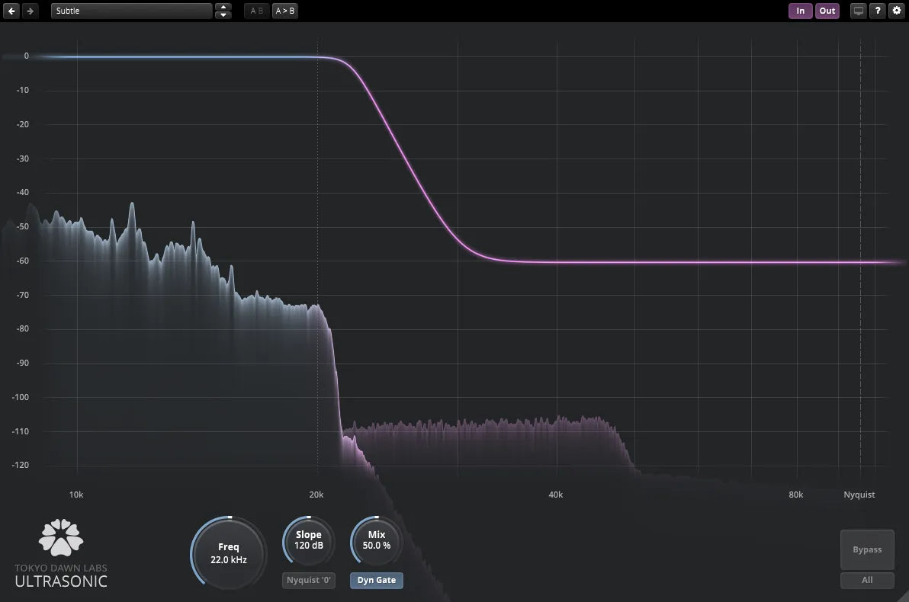
Task: Open settings via the gear icon
Action: coord(896,11)
